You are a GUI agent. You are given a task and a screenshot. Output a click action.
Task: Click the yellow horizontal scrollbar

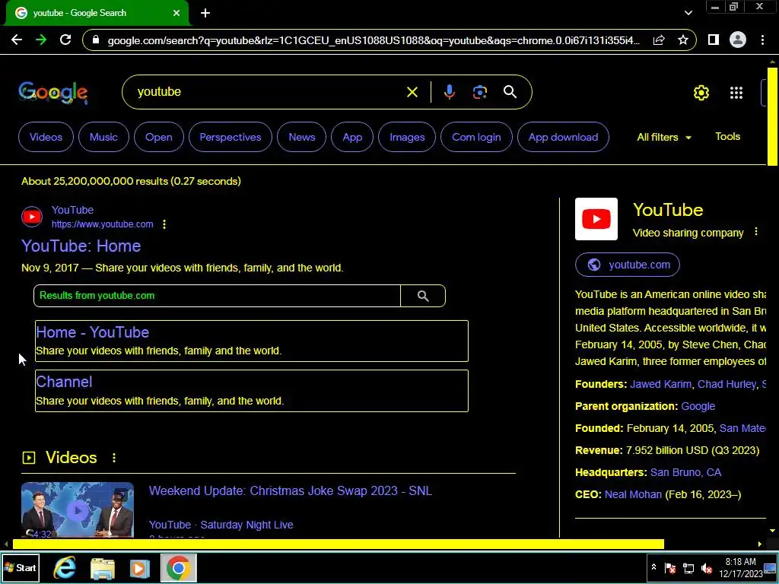point(339,544)
